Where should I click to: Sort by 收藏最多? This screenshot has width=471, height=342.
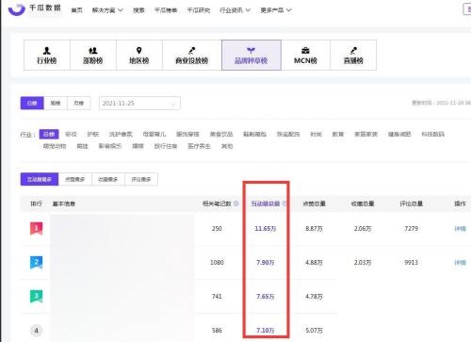click(108, 179)
